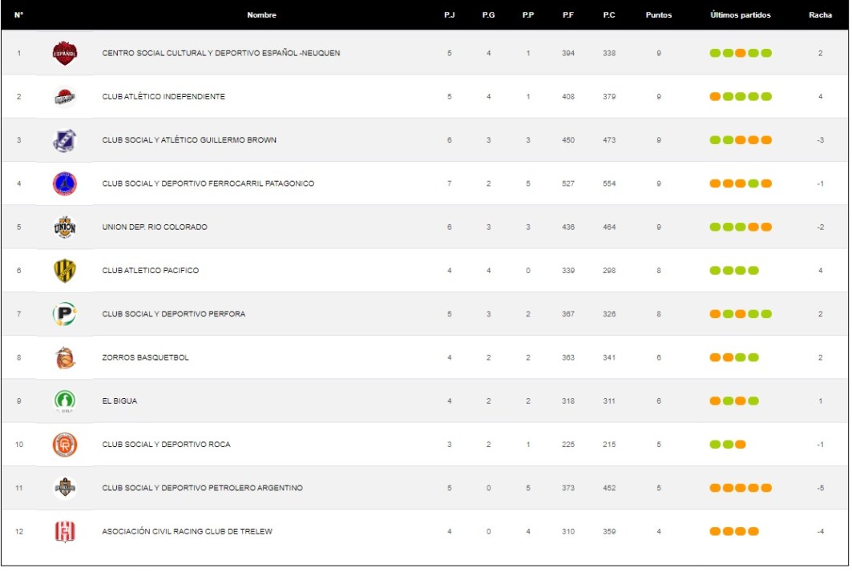Click the Español Neuquén team logo
The image size is (852, 576).
pyautogui.click(x=64, y=54)
